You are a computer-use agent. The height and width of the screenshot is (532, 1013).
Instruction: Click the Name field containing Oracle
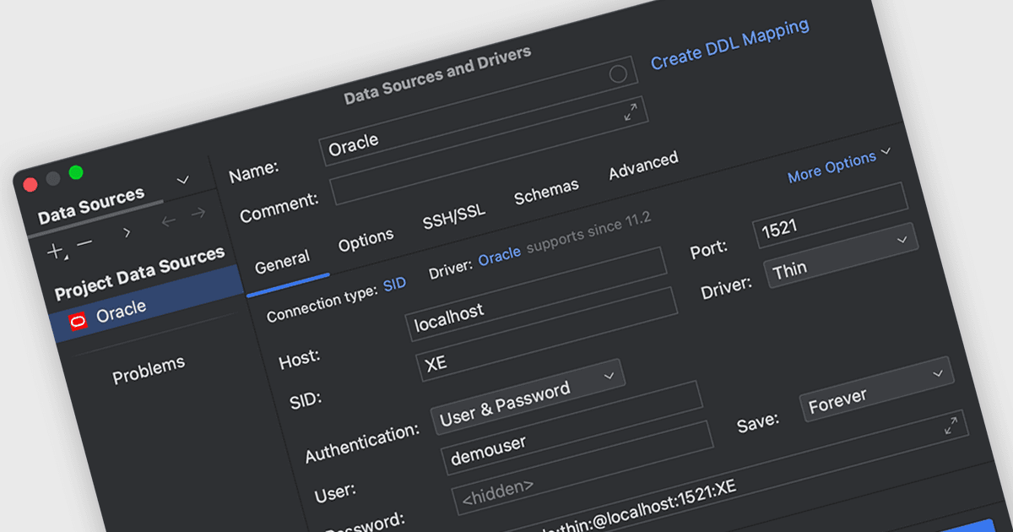[x=478, y=111]
